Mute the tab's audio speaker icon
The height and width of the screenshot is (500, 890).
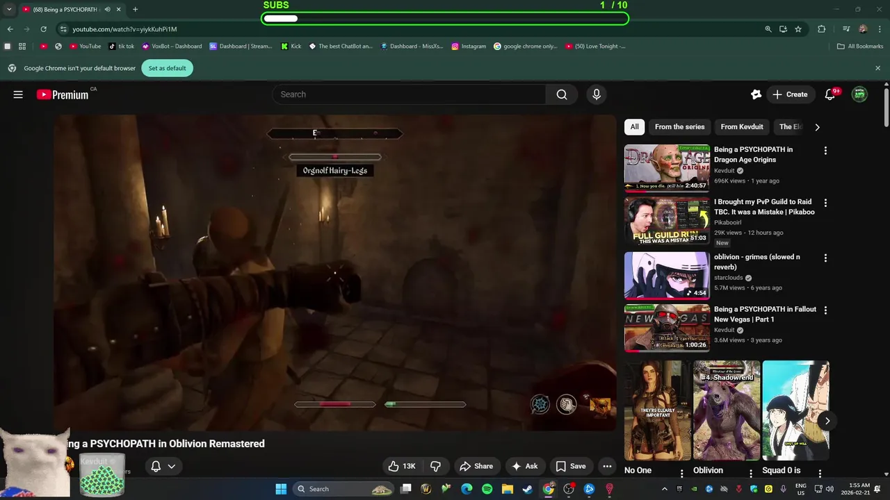pos(107,10)
